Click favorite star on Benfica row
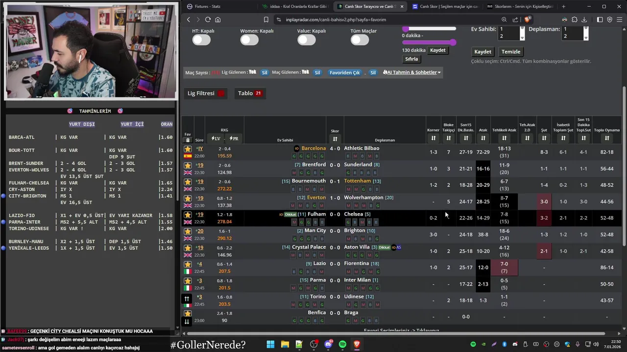Screen dimensions: 627x352 pos(188,313)
